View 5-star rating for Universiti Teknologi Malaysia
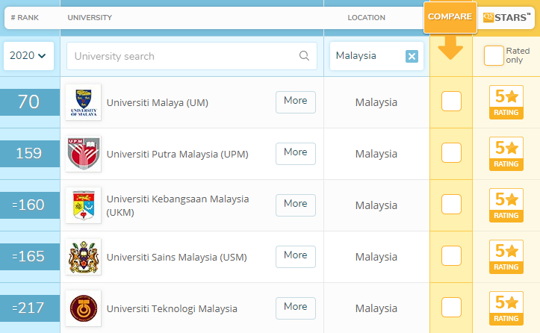Viewport: 540px width, 333px height. pos(506,308)
